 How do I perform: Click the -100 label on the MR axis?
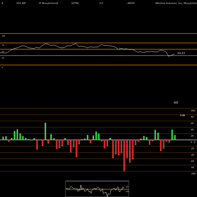point(193,174)
